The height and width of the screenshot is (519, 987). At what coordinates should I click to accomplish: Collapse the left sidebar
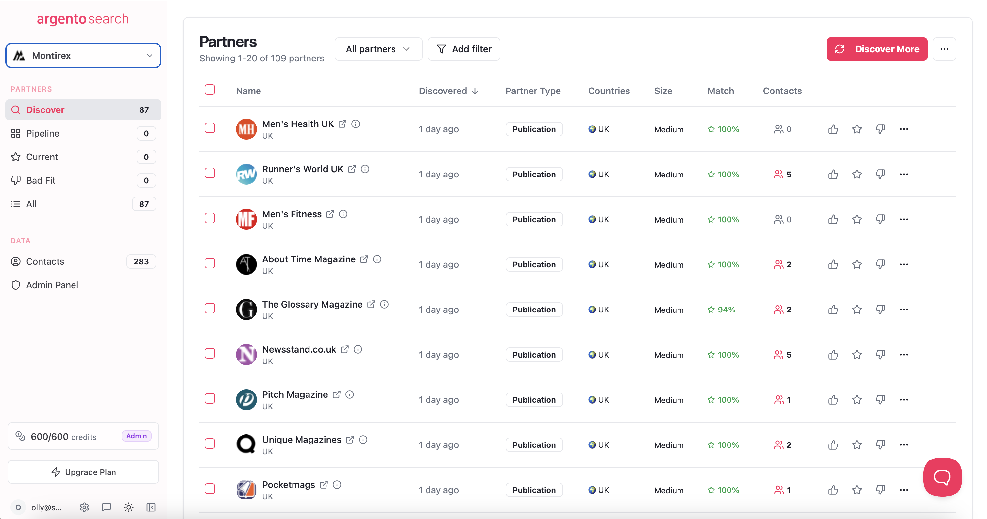click(151, 507)
